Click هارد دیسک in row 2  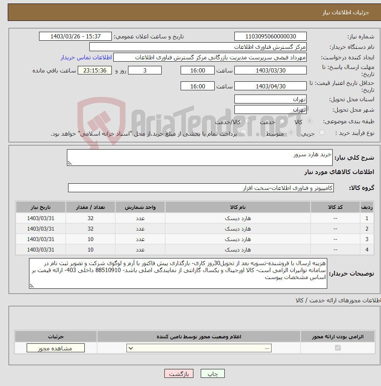tap(238, 229)
